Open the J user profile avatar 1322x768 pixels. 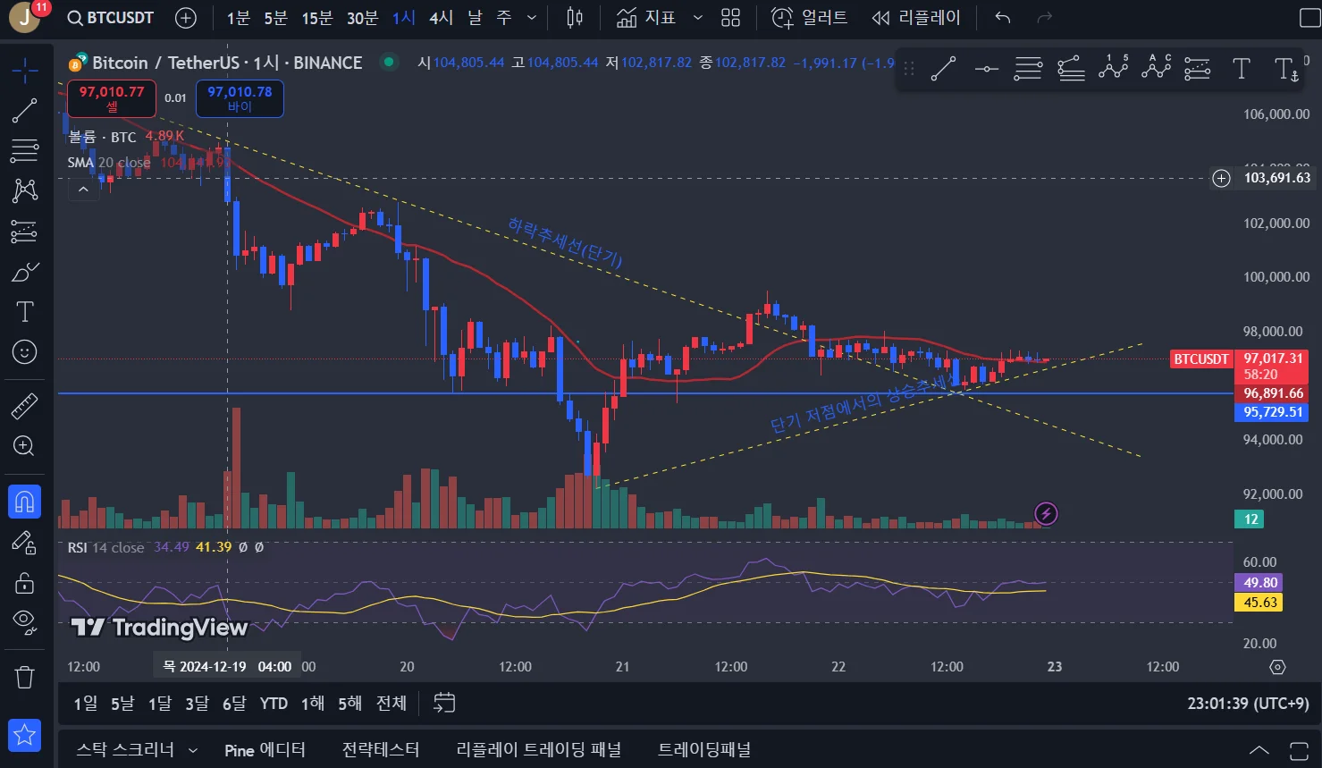[x=24, y=17]
